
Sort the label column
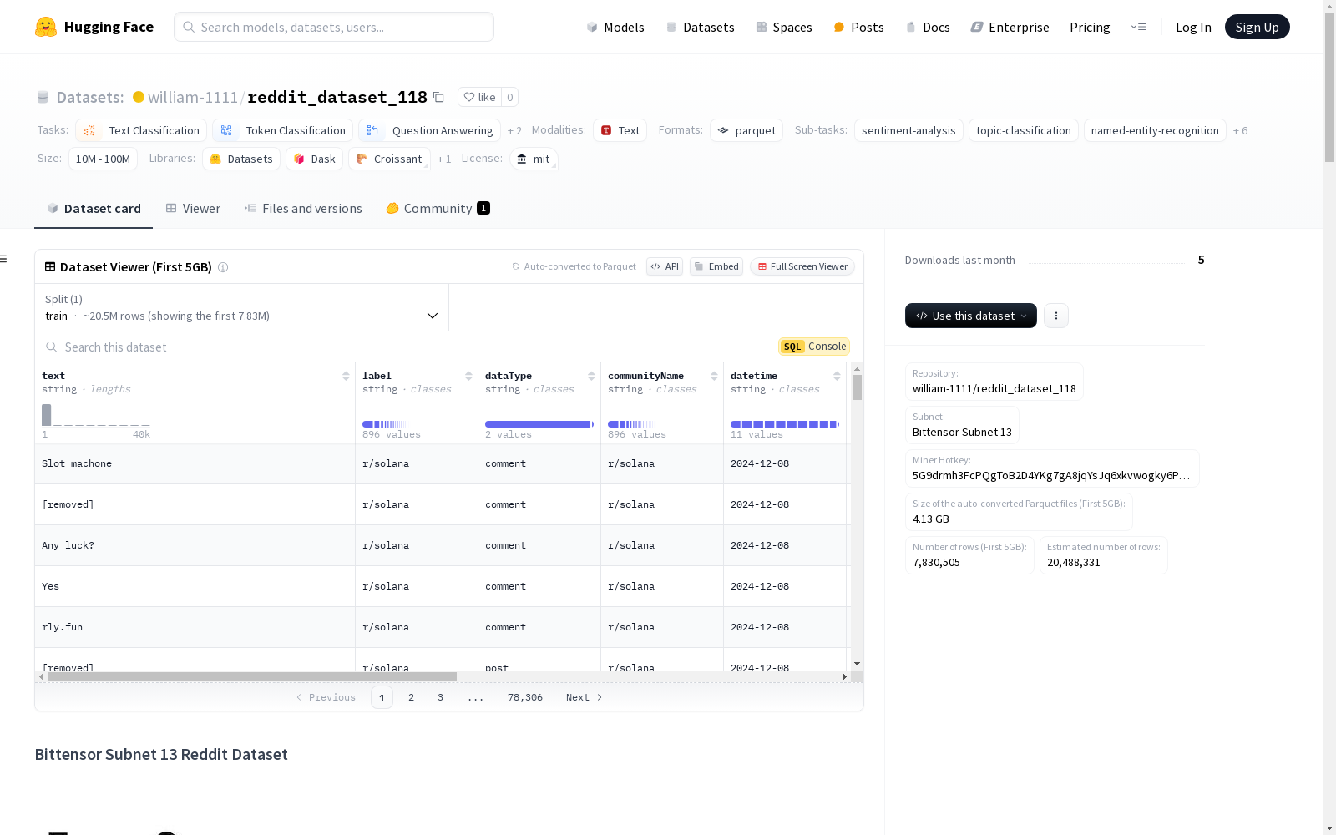pos(468,376)
